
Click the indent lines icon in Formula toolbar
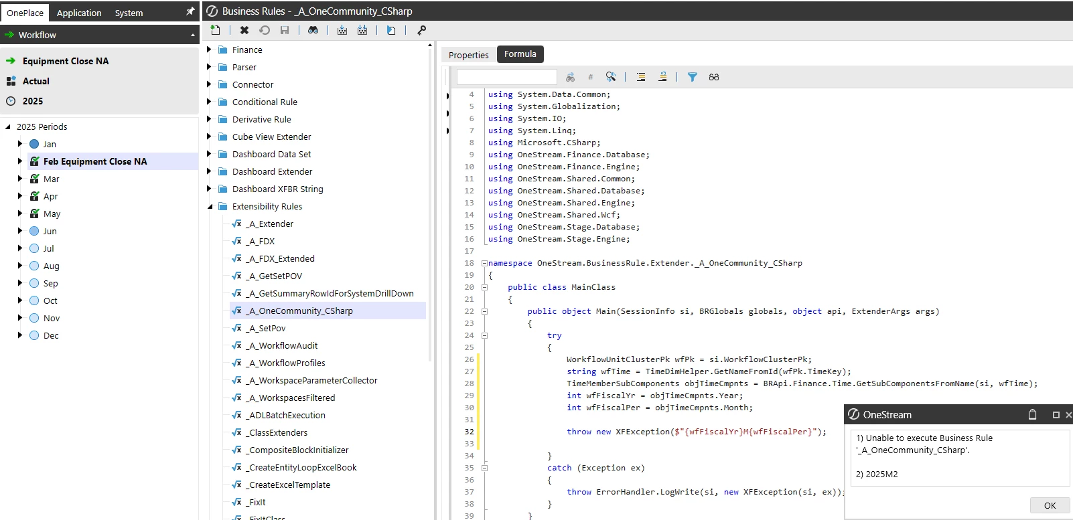point(641,77)
